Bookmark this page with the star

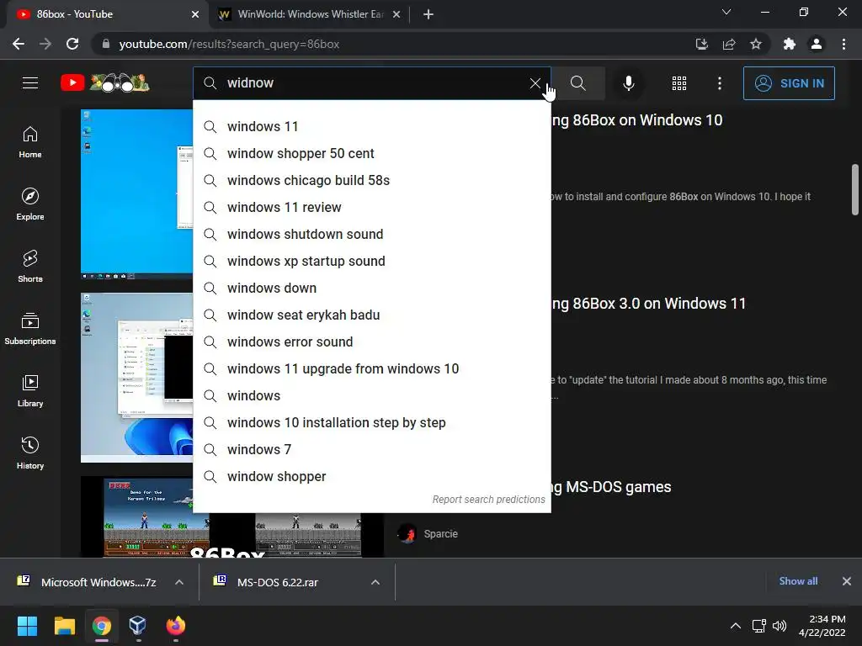coord(756,44)
